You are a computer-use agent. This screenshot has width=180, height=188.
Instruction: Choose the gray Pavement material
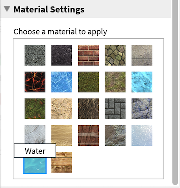pos(115,109)
